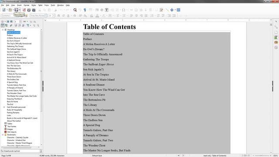Open the Format menu
Viewport: 279px width, 157px height.
coord(27,5)
